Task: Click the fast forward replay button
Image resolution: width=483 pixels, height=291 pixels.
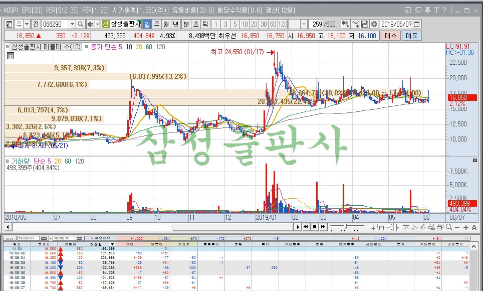Action: 323,227
